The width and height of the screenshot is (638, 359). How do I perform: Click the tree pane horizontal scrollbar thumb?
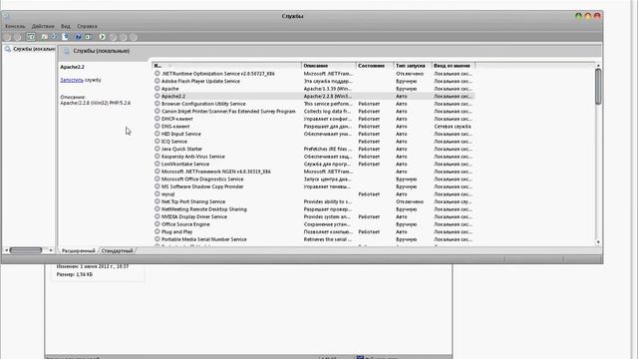[x=26, y=250]
